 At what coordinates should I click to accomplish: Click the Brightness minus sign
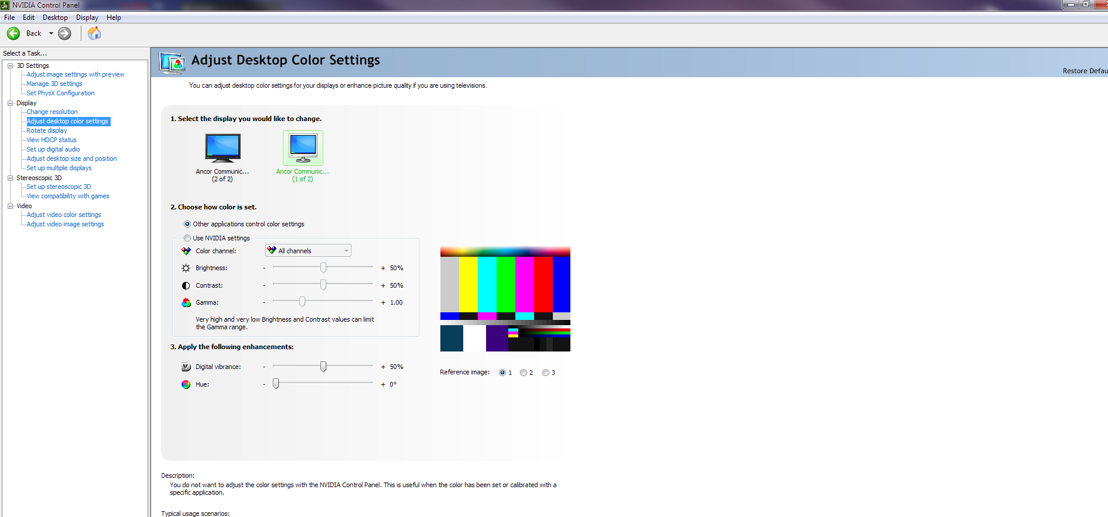tap(264, 268)
